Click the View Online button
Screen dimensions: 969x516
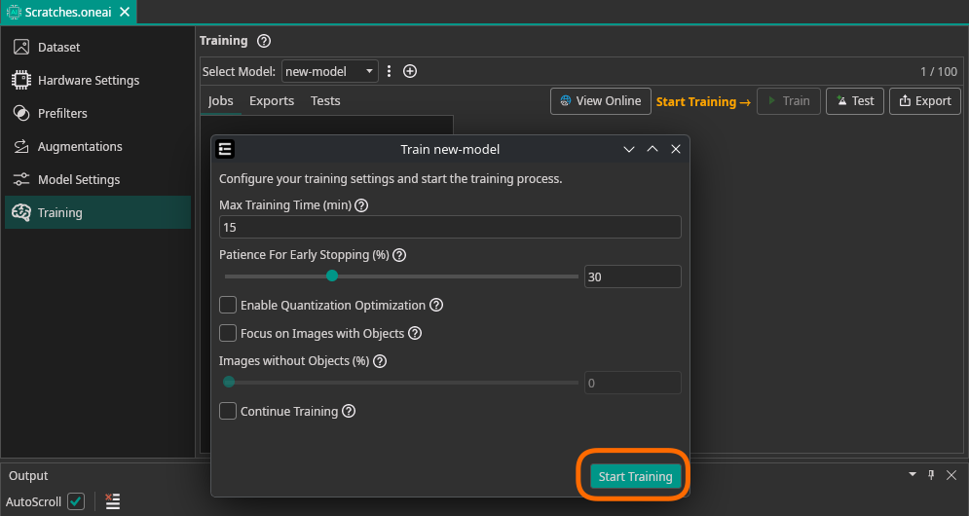601,101
